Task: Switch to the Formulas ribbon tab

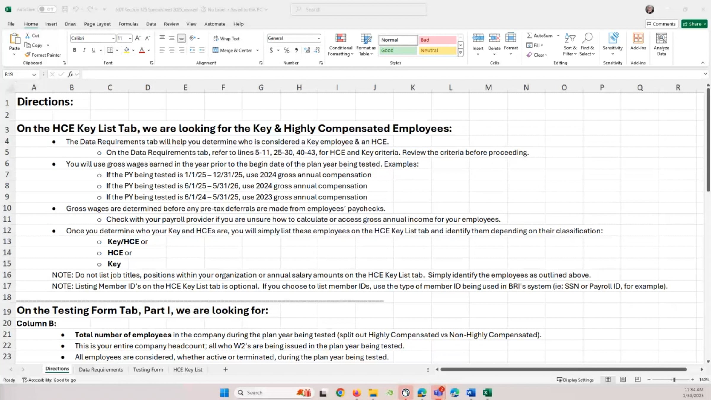Action: [x=128, y=24]
